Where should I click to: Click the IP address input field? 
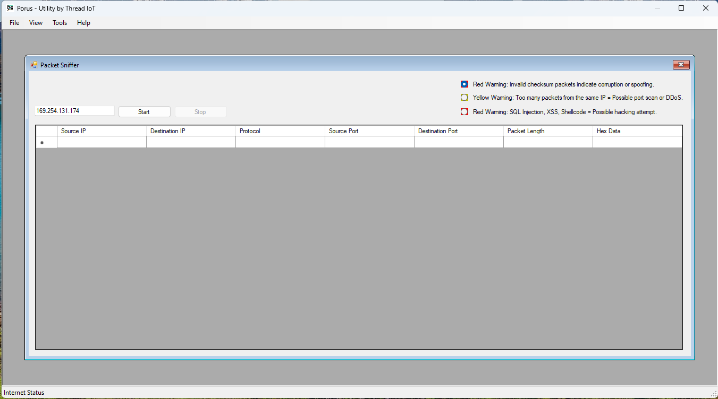coord(74,110)
